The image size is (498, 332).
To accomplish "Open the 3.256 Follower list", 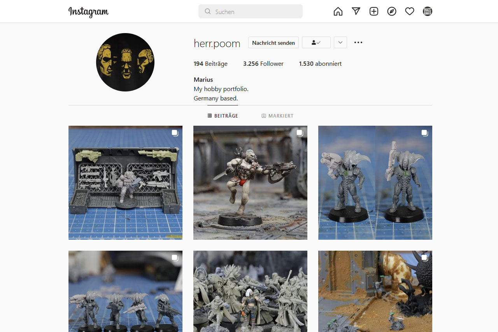I will pos(263,63).
